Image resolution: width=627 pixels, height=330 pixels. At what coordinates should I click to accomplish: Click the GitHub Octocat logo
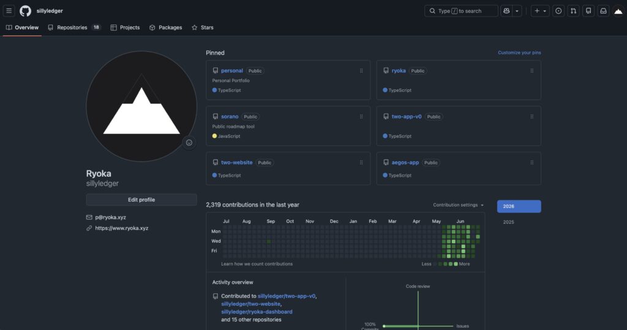tap(25, 11)
